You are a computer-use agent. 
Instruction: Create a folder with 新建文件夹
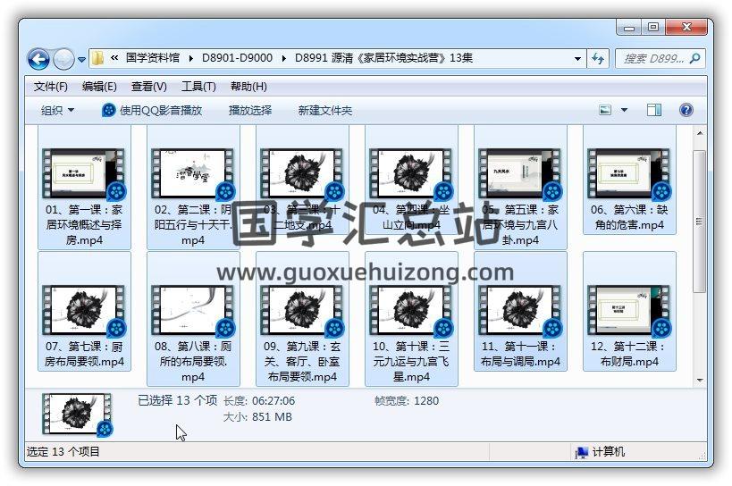point(325,111)
